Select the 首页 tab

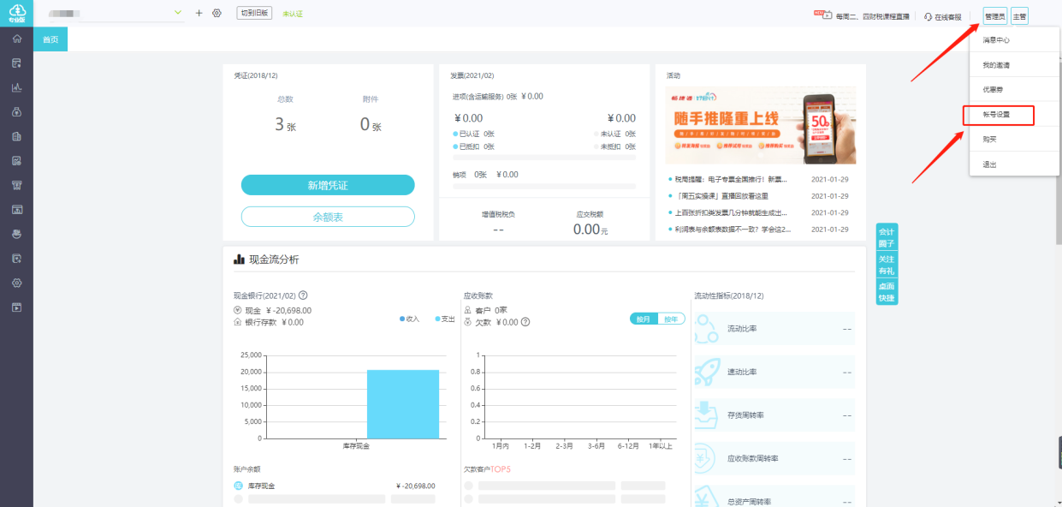point(50,39)
